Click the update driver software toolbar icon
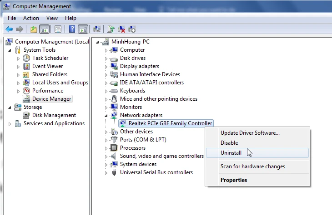 point(111,29)
